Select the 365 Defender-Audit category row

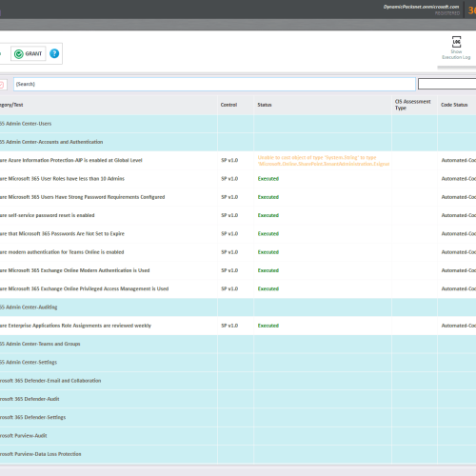point(238,399)
